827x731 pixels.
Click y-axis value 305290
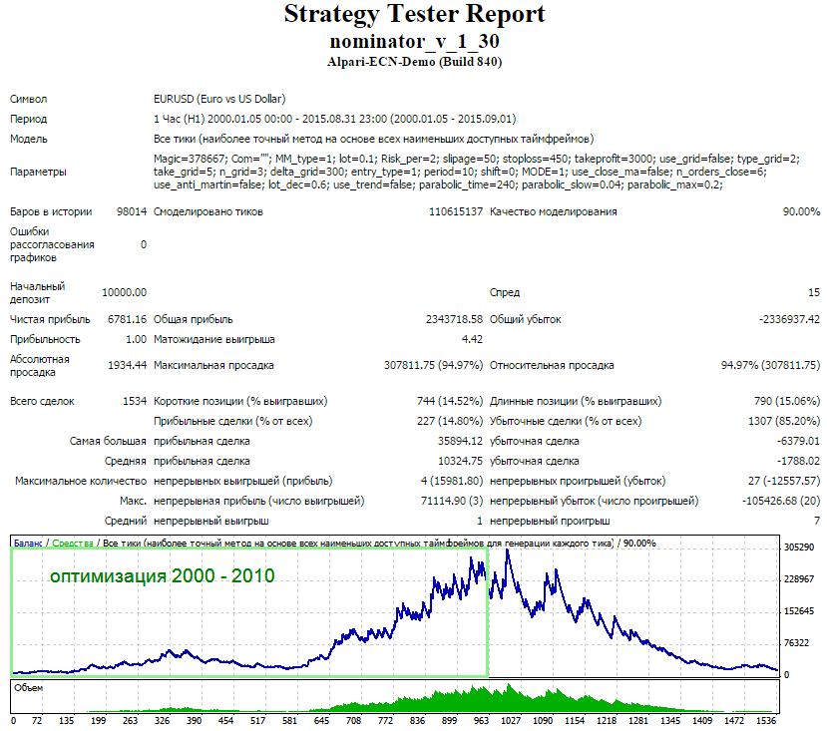click(x=799, y=548)
